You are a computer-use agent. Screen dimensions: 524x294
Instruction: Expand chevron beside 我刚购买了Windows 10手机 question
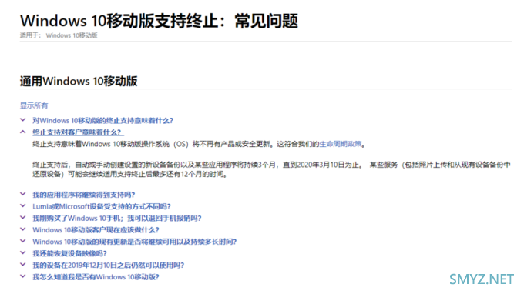tap(22, 217)
